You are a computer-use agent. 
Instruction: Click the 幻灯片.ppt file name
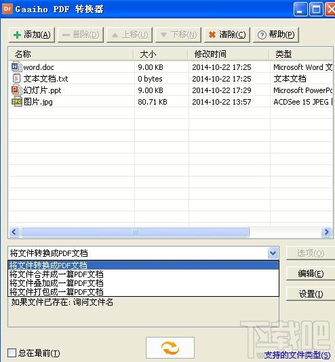(x=42, y=90)
